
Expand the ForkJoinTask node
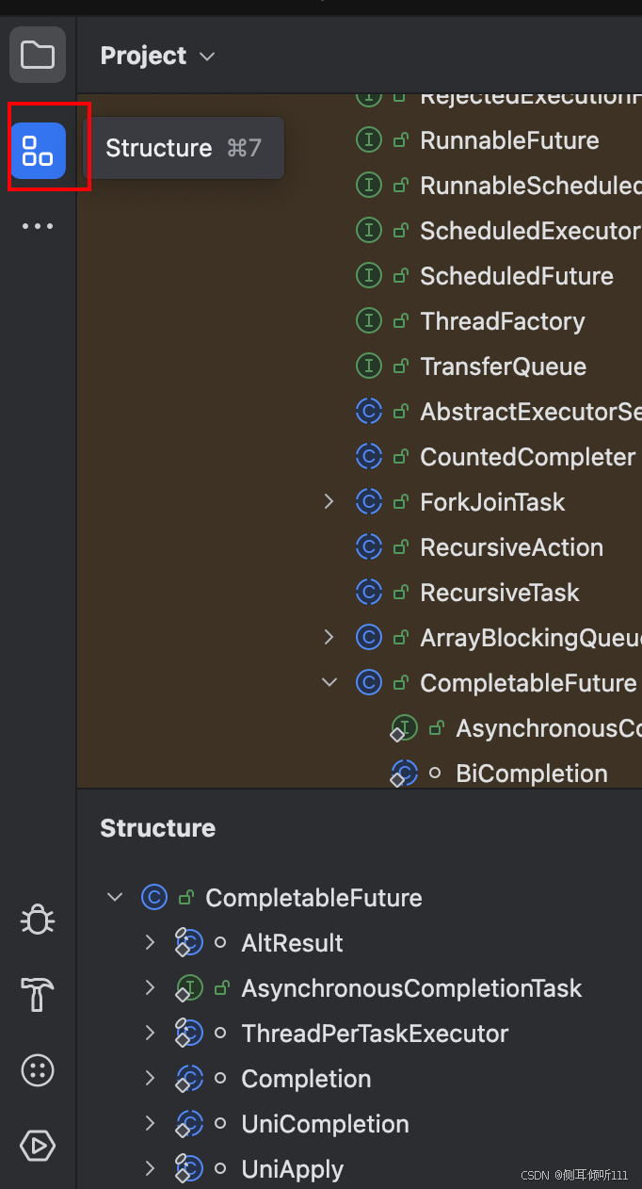(329, 502)
